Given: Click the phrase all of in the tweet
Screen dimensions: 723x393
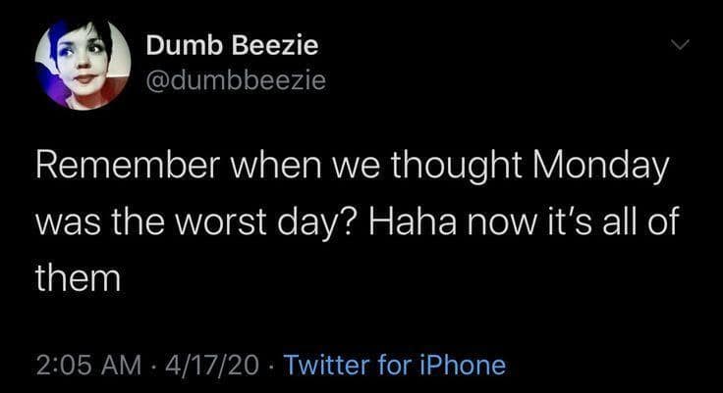Looking at the screenshot, I should coord(643,222).
